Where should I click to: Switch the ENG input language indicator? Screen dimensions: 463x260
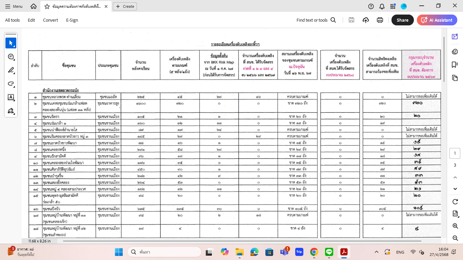pos(400,252)
